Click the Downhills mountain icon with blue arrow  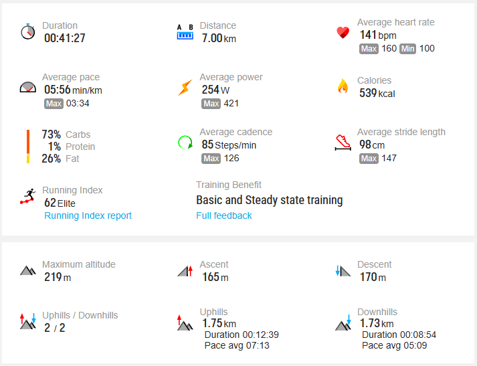343,323
